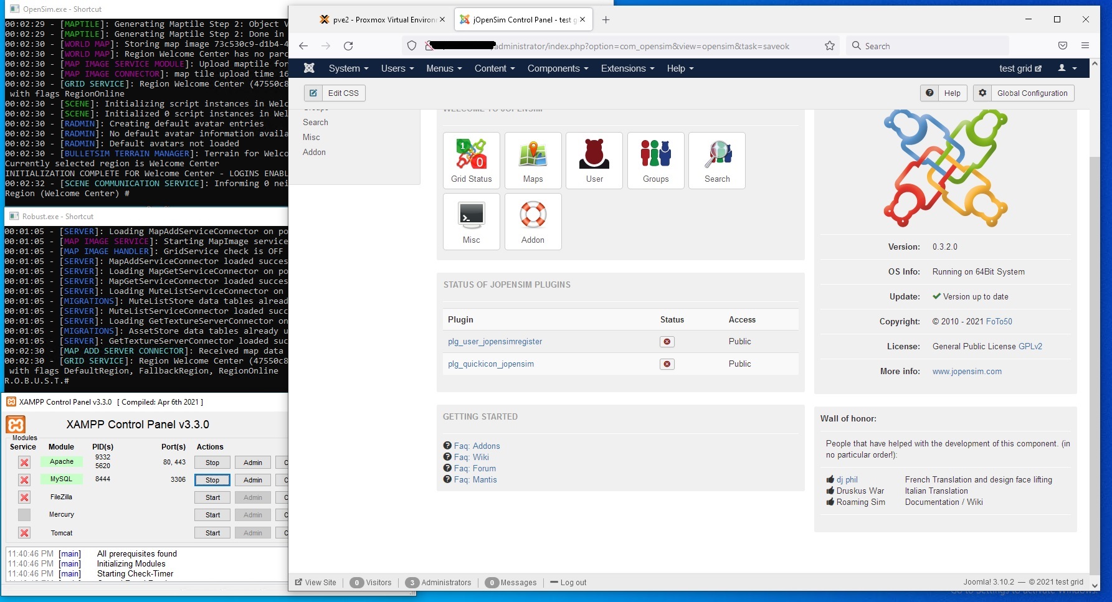Click the XAMPP logo icon
Image resolution: width=1112 pixels, height=602 pixels.
pyautogui.click(x=16, y=425)
